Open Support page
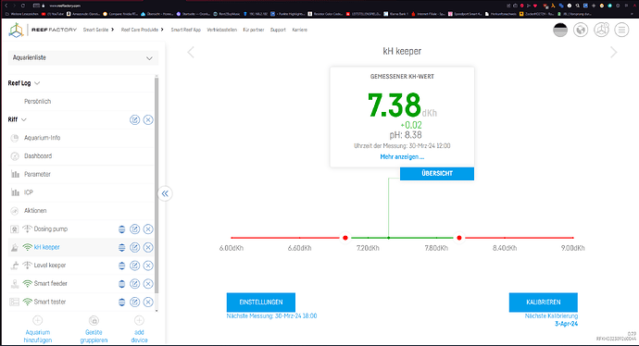This screenshot has width=639, height=346. click(278, 30)
